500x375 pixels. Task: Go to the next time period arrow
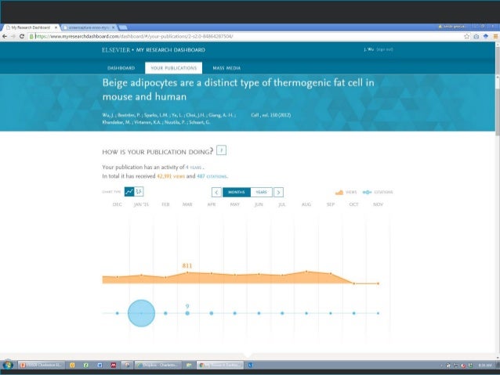(x=278, y=192)
